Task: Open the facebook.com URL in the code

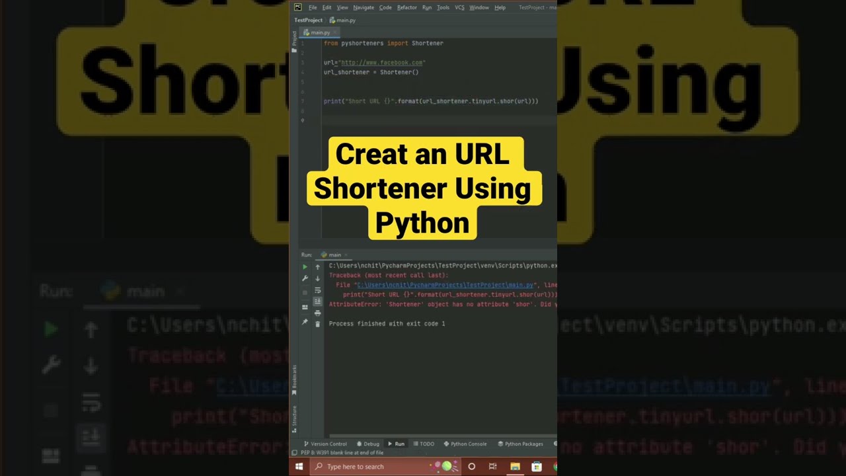Action: (381, 63)
